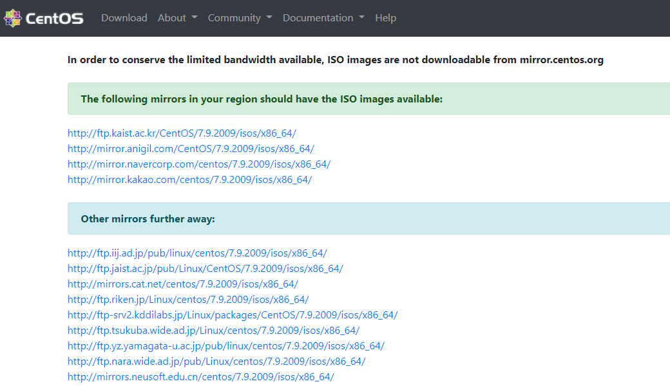Open the mirror.navercorp.com mirror link

(x=198, y=164)
